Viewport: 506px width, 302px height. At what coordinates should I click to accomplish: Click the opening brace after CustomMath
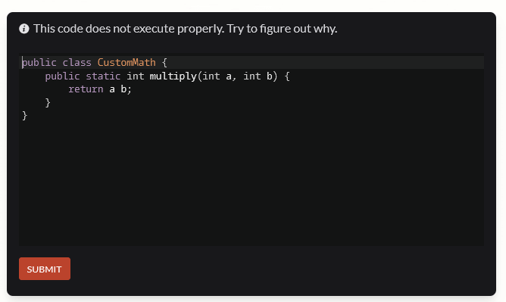tap(164, 62)
